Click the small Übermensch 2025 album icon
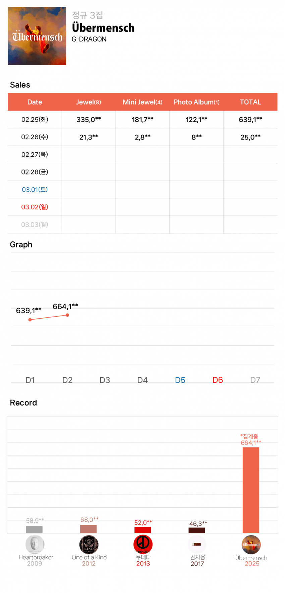This screenshot has height=593, width=285. (251, 545)
